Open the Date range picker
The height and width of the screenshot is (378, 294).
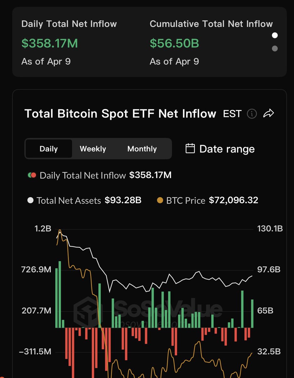coord(226,149)
